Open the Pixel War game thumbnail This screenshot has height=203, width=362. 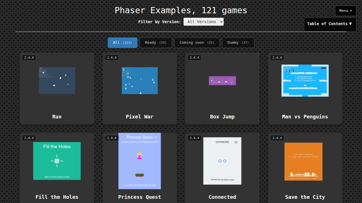[140, 81]
